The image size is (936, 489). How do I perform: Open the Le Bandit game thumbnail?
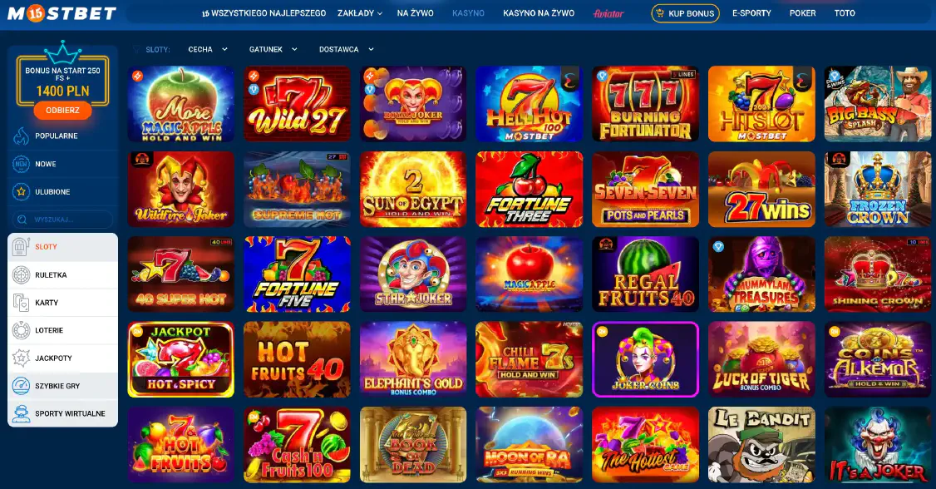(761, 445)
